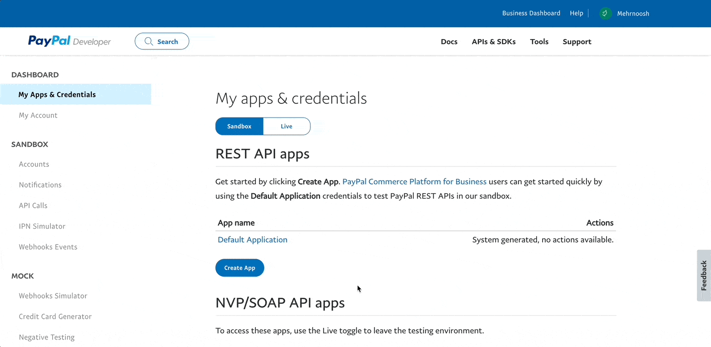This screenshot has height=347, width=711.
Task: Open the APIs & SDKs menu
Action: [x=494, y=41]
